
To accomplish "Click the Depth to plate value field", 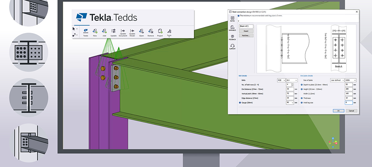I will pos(349,85).
